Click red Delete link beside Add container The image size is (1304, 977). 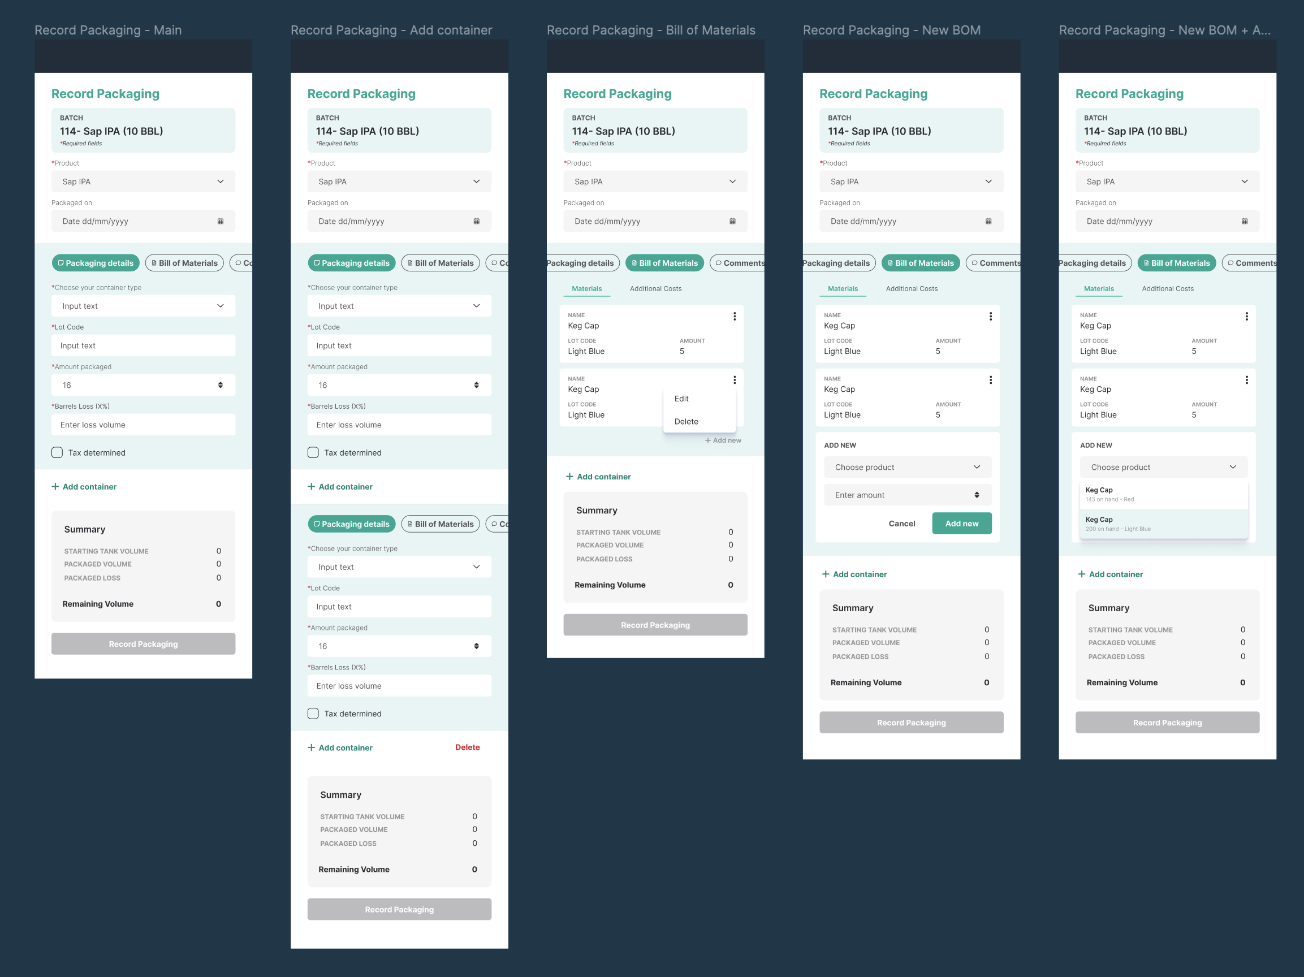pyautogui.click(x=468, y=747)
